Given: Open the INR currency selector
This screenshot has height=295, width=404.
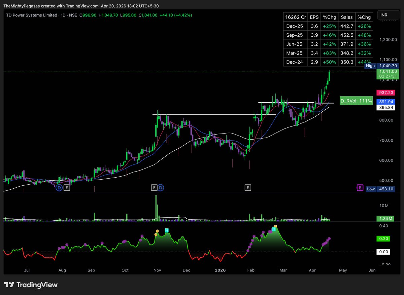Looking at the screenshot, I should coord(388,15).
